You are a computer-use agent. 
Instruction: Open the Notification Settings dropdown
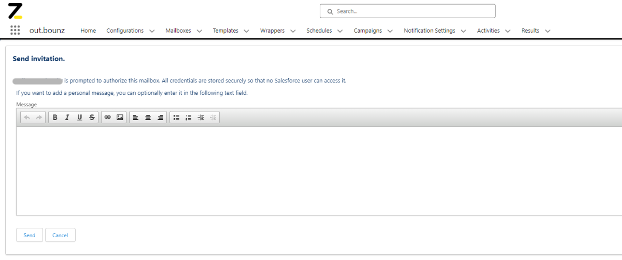[464, 31]
